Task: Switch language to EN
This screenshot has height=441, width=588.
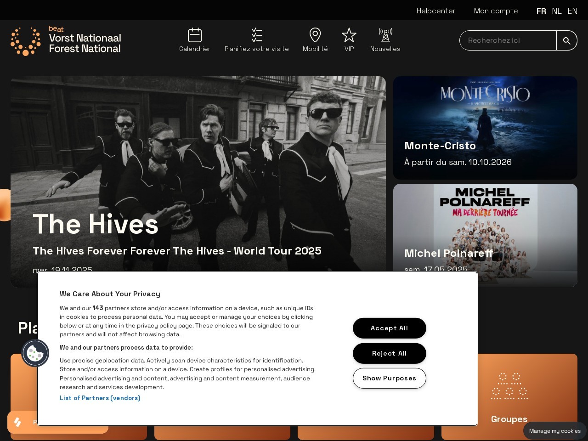Action: tap(572, 11)
